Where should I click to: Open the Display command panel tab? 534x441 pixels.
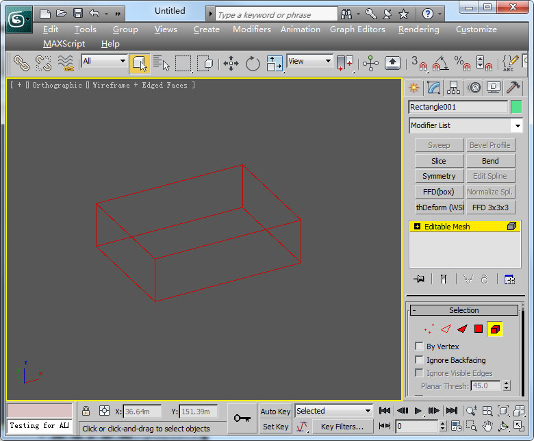coord(494,88)
